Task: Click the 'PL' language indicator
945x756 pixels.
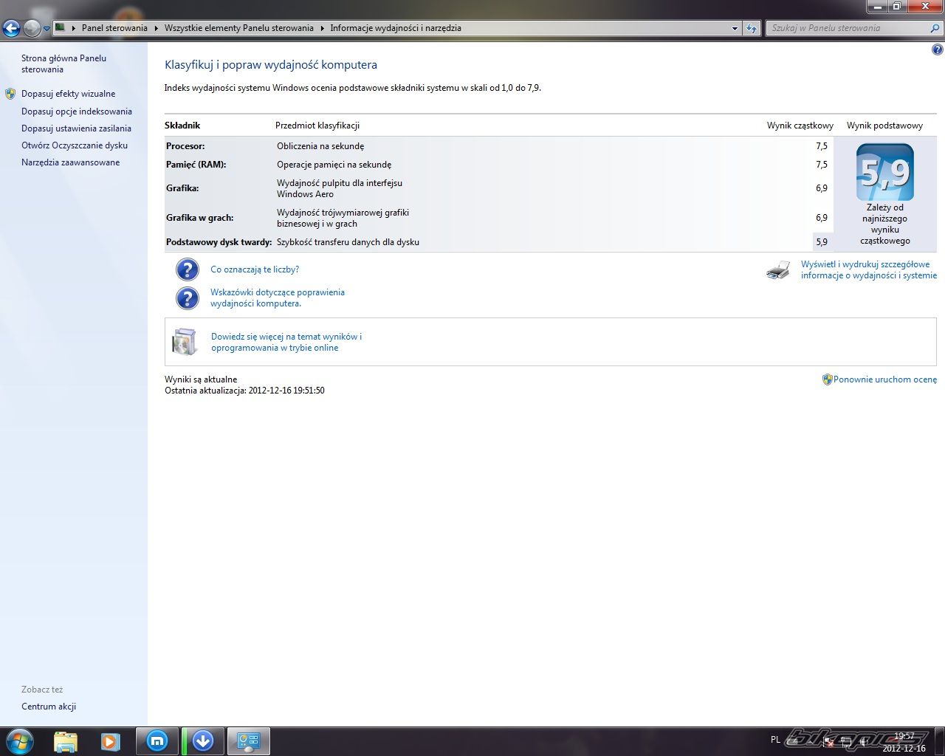Action: coord(775,739)
